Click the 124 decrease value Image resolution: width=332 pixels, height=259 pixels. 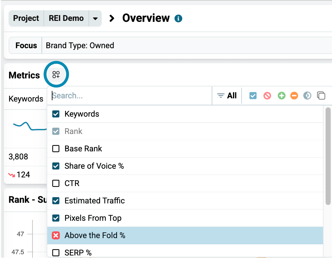coord(23,174)
